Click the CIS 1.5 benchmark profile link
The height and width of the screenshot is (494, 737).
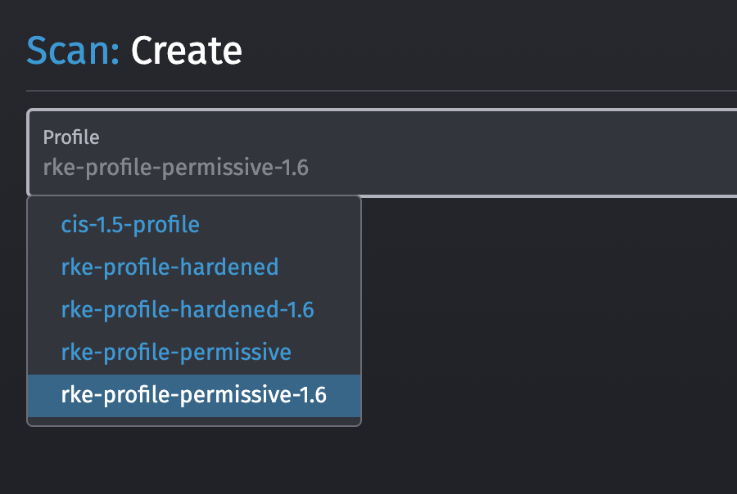(x=129, y=224)
